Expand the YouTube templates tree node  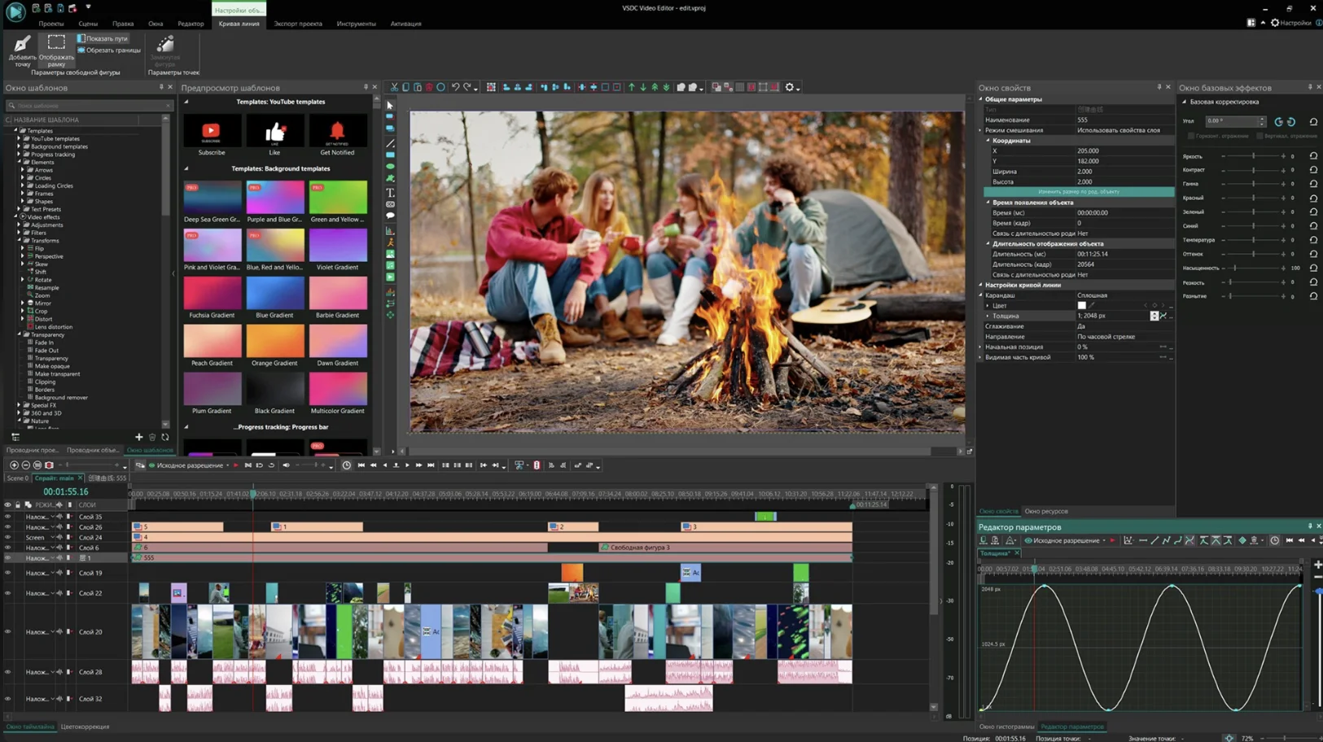click(19, 138)
